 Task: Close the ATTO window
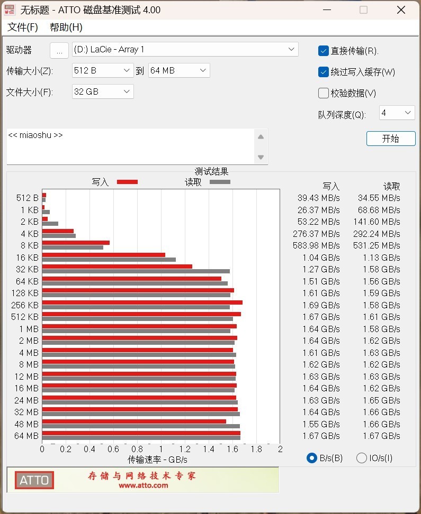401,10
